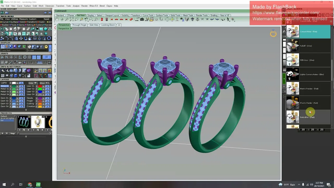Select the Matrix Preview render preset thumbnail
334x188 pixels.
293,89
